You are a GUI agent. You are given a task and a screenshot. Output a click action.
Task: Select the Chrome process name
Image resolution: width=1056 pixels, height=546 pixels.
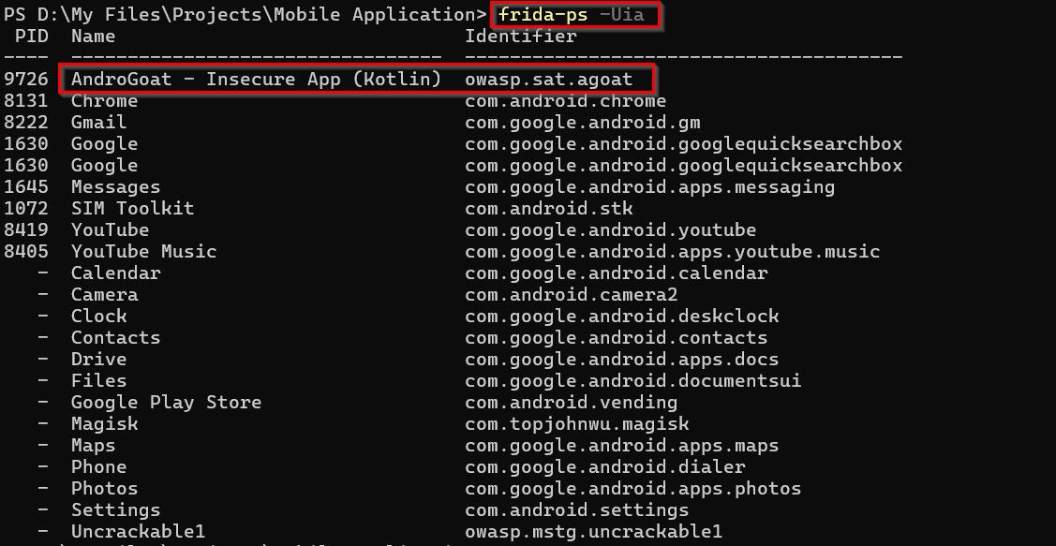click(x=104, y=101)
